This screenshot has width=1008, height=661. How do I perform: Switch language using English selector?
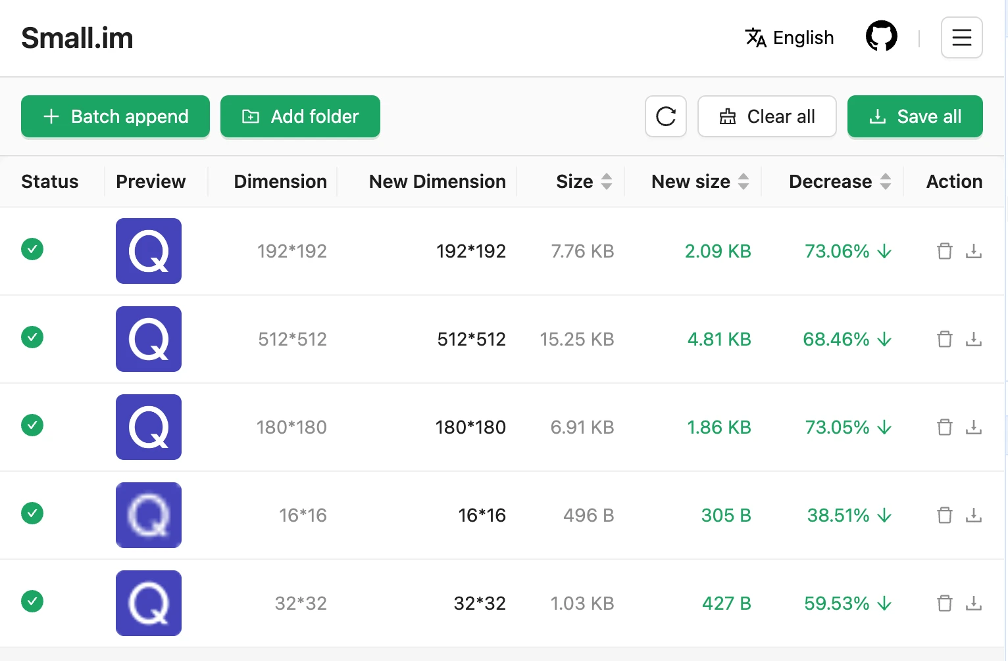click(790, 37)
